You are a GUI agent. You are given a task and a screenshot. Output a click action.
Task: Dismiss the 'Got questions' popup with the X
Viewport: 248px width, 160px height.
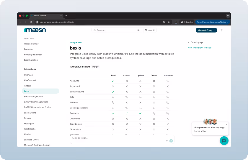(226, 124)
